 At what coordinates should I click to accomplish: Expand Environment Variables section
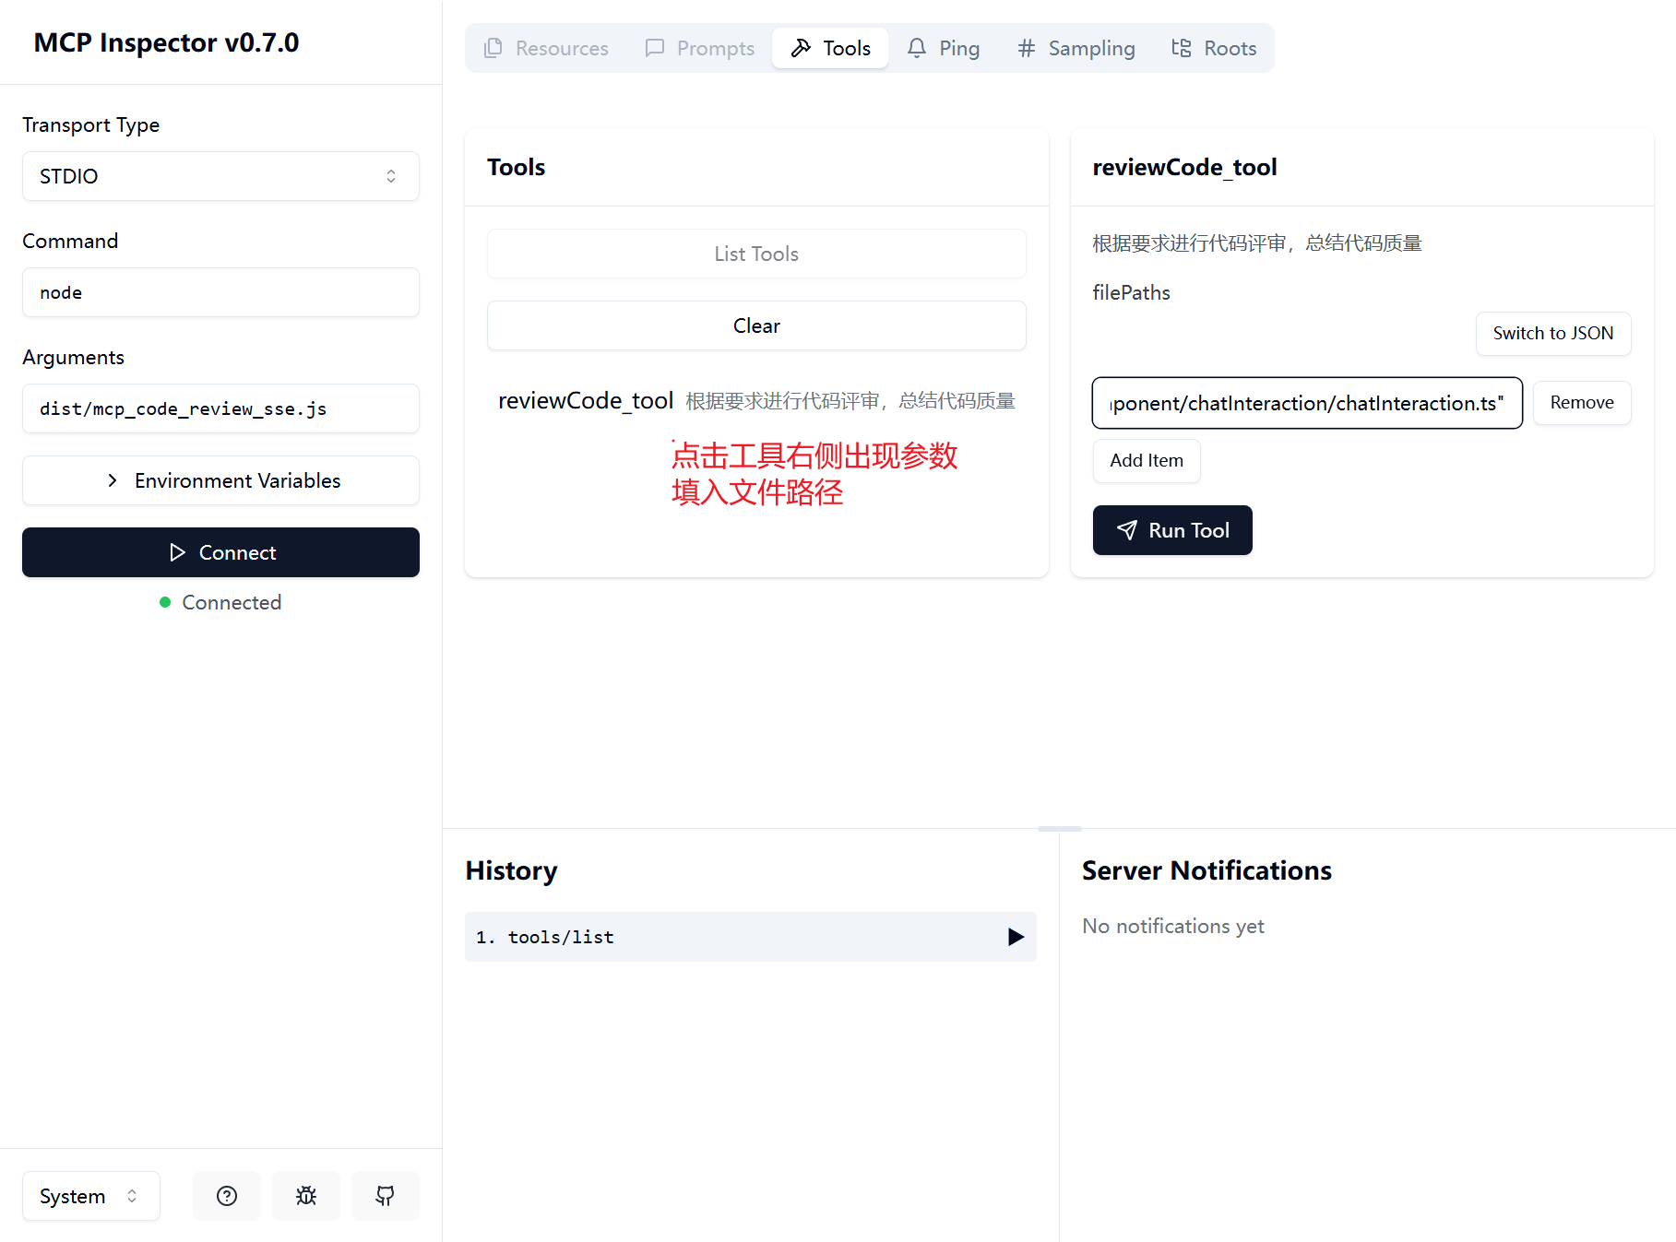coord(220,480)
